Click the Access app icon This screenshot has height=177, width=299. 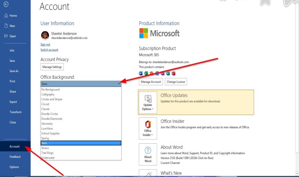coord(173,73)
